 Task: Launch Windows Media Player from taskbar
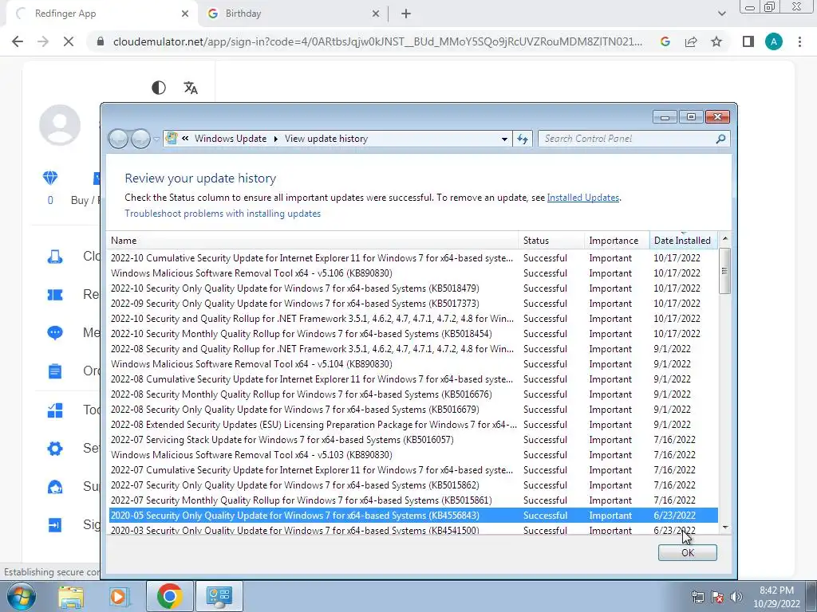click(x=120, y=596)
